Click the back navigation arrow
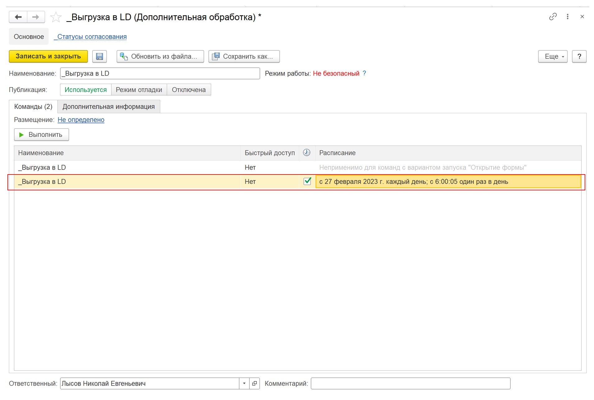Viewport: 594px width, 400px height. pyautogui.click(x=18, y=17)
